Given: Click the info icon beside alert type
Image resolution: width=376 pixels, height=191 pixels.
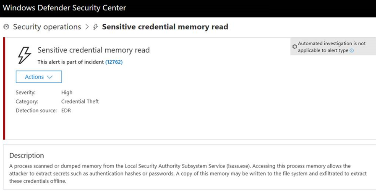Looking at the screenshot, I should point(352,51).
